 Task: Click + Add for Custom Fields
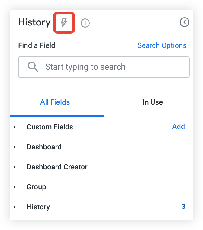pos(174,127)
